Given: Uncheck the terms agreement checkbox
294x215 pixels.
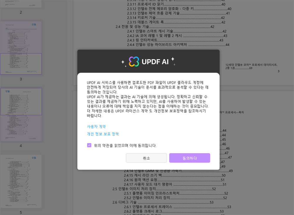Looking at the screenshot, I should [x=89, y=145].
